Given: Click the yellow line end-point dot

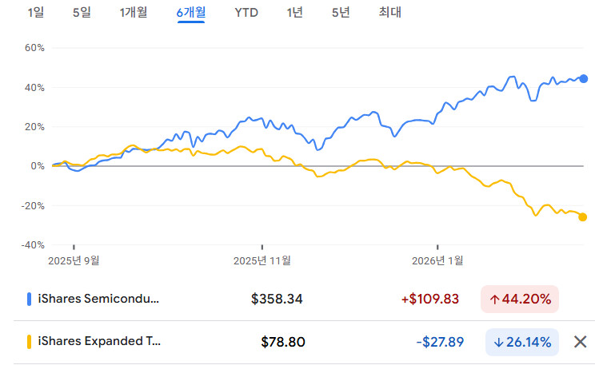Looking at the screenshot, I should (x=582, y=216).
